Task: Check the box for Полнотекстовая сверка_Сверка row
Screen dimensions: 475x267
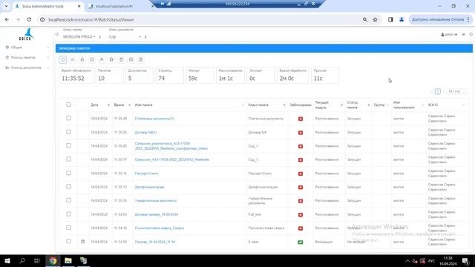Action: [68, 228]
